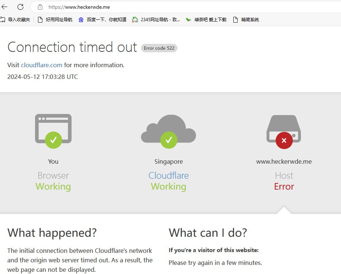
Task: Click the import favorites icon
Action: [x=3, y=20]
